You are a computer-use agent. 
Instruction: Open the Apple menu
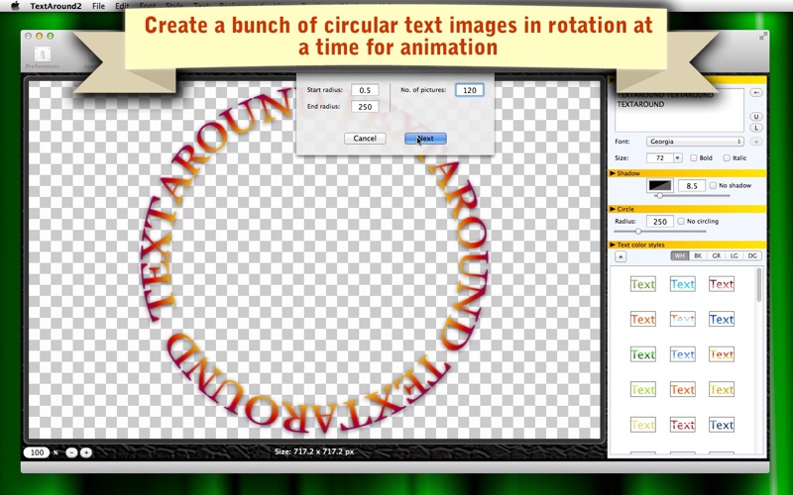(x=15, y=6)
